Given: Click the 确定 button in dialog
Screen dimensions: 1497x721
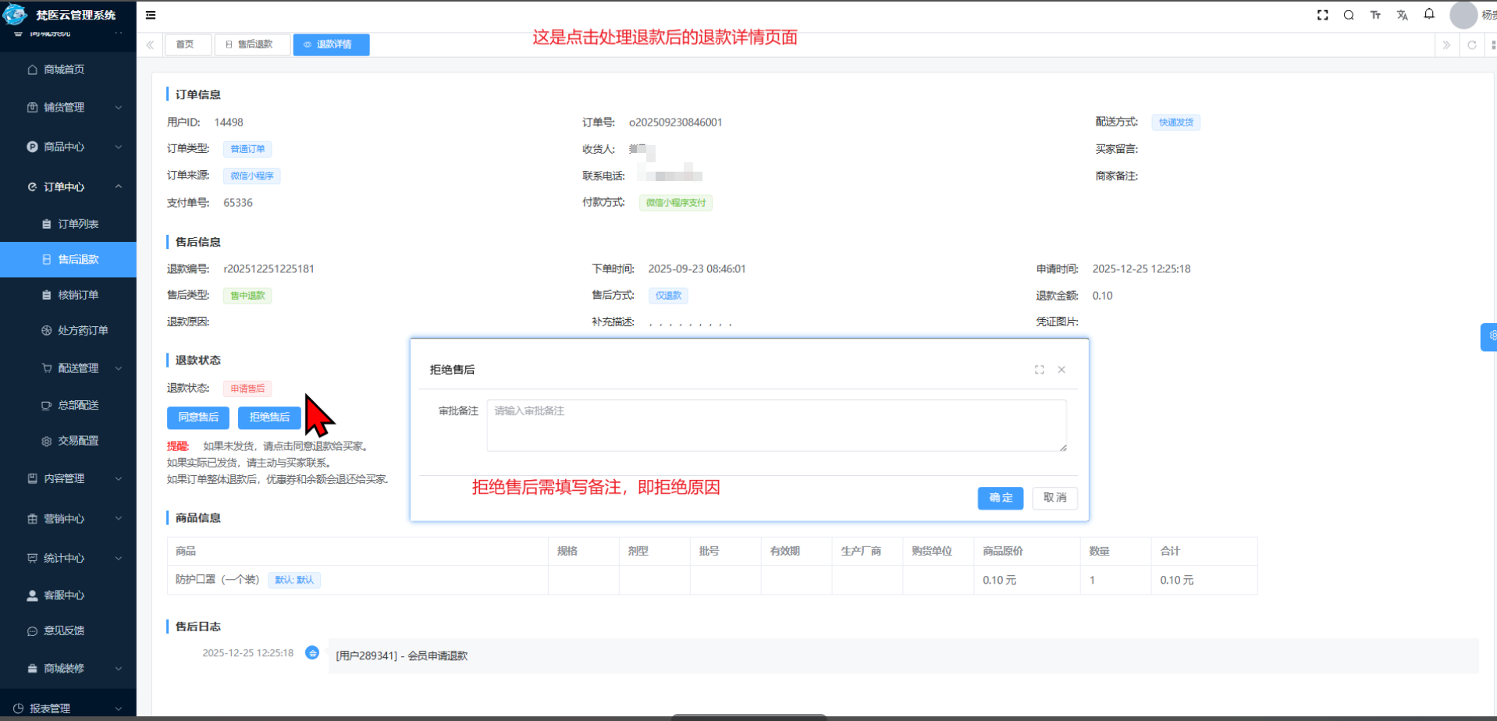Looking at the screenshot, I should (1000, 498).
